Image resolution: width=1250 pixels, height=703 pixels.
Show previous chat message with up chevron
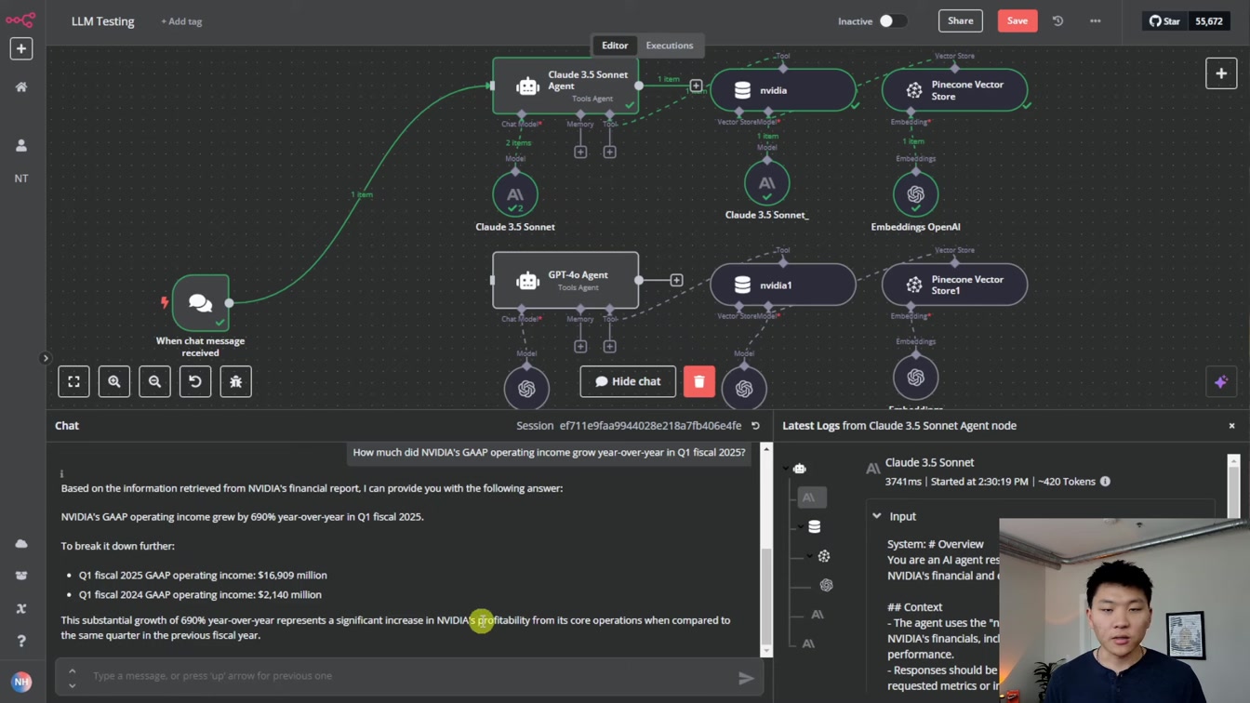click(x=72, y=670)
